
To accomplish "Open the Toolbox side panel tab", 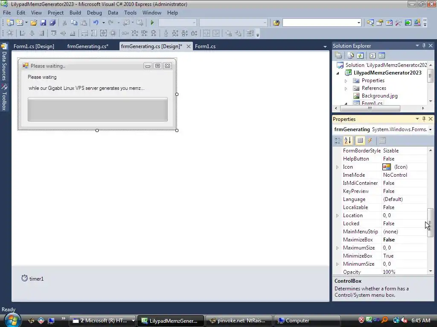I will coord(4,98).
